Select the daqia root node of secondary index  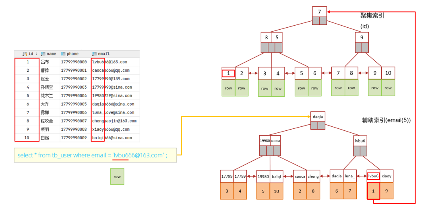point(318,116)
